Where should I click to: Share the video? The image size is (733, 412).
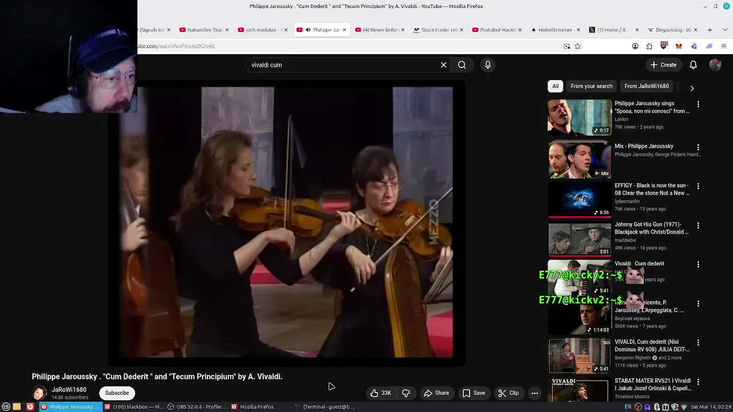point(436,393)
